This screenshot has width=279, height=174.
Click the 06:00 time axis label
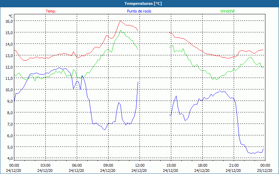pyautogui.click(x=77, y=166)
